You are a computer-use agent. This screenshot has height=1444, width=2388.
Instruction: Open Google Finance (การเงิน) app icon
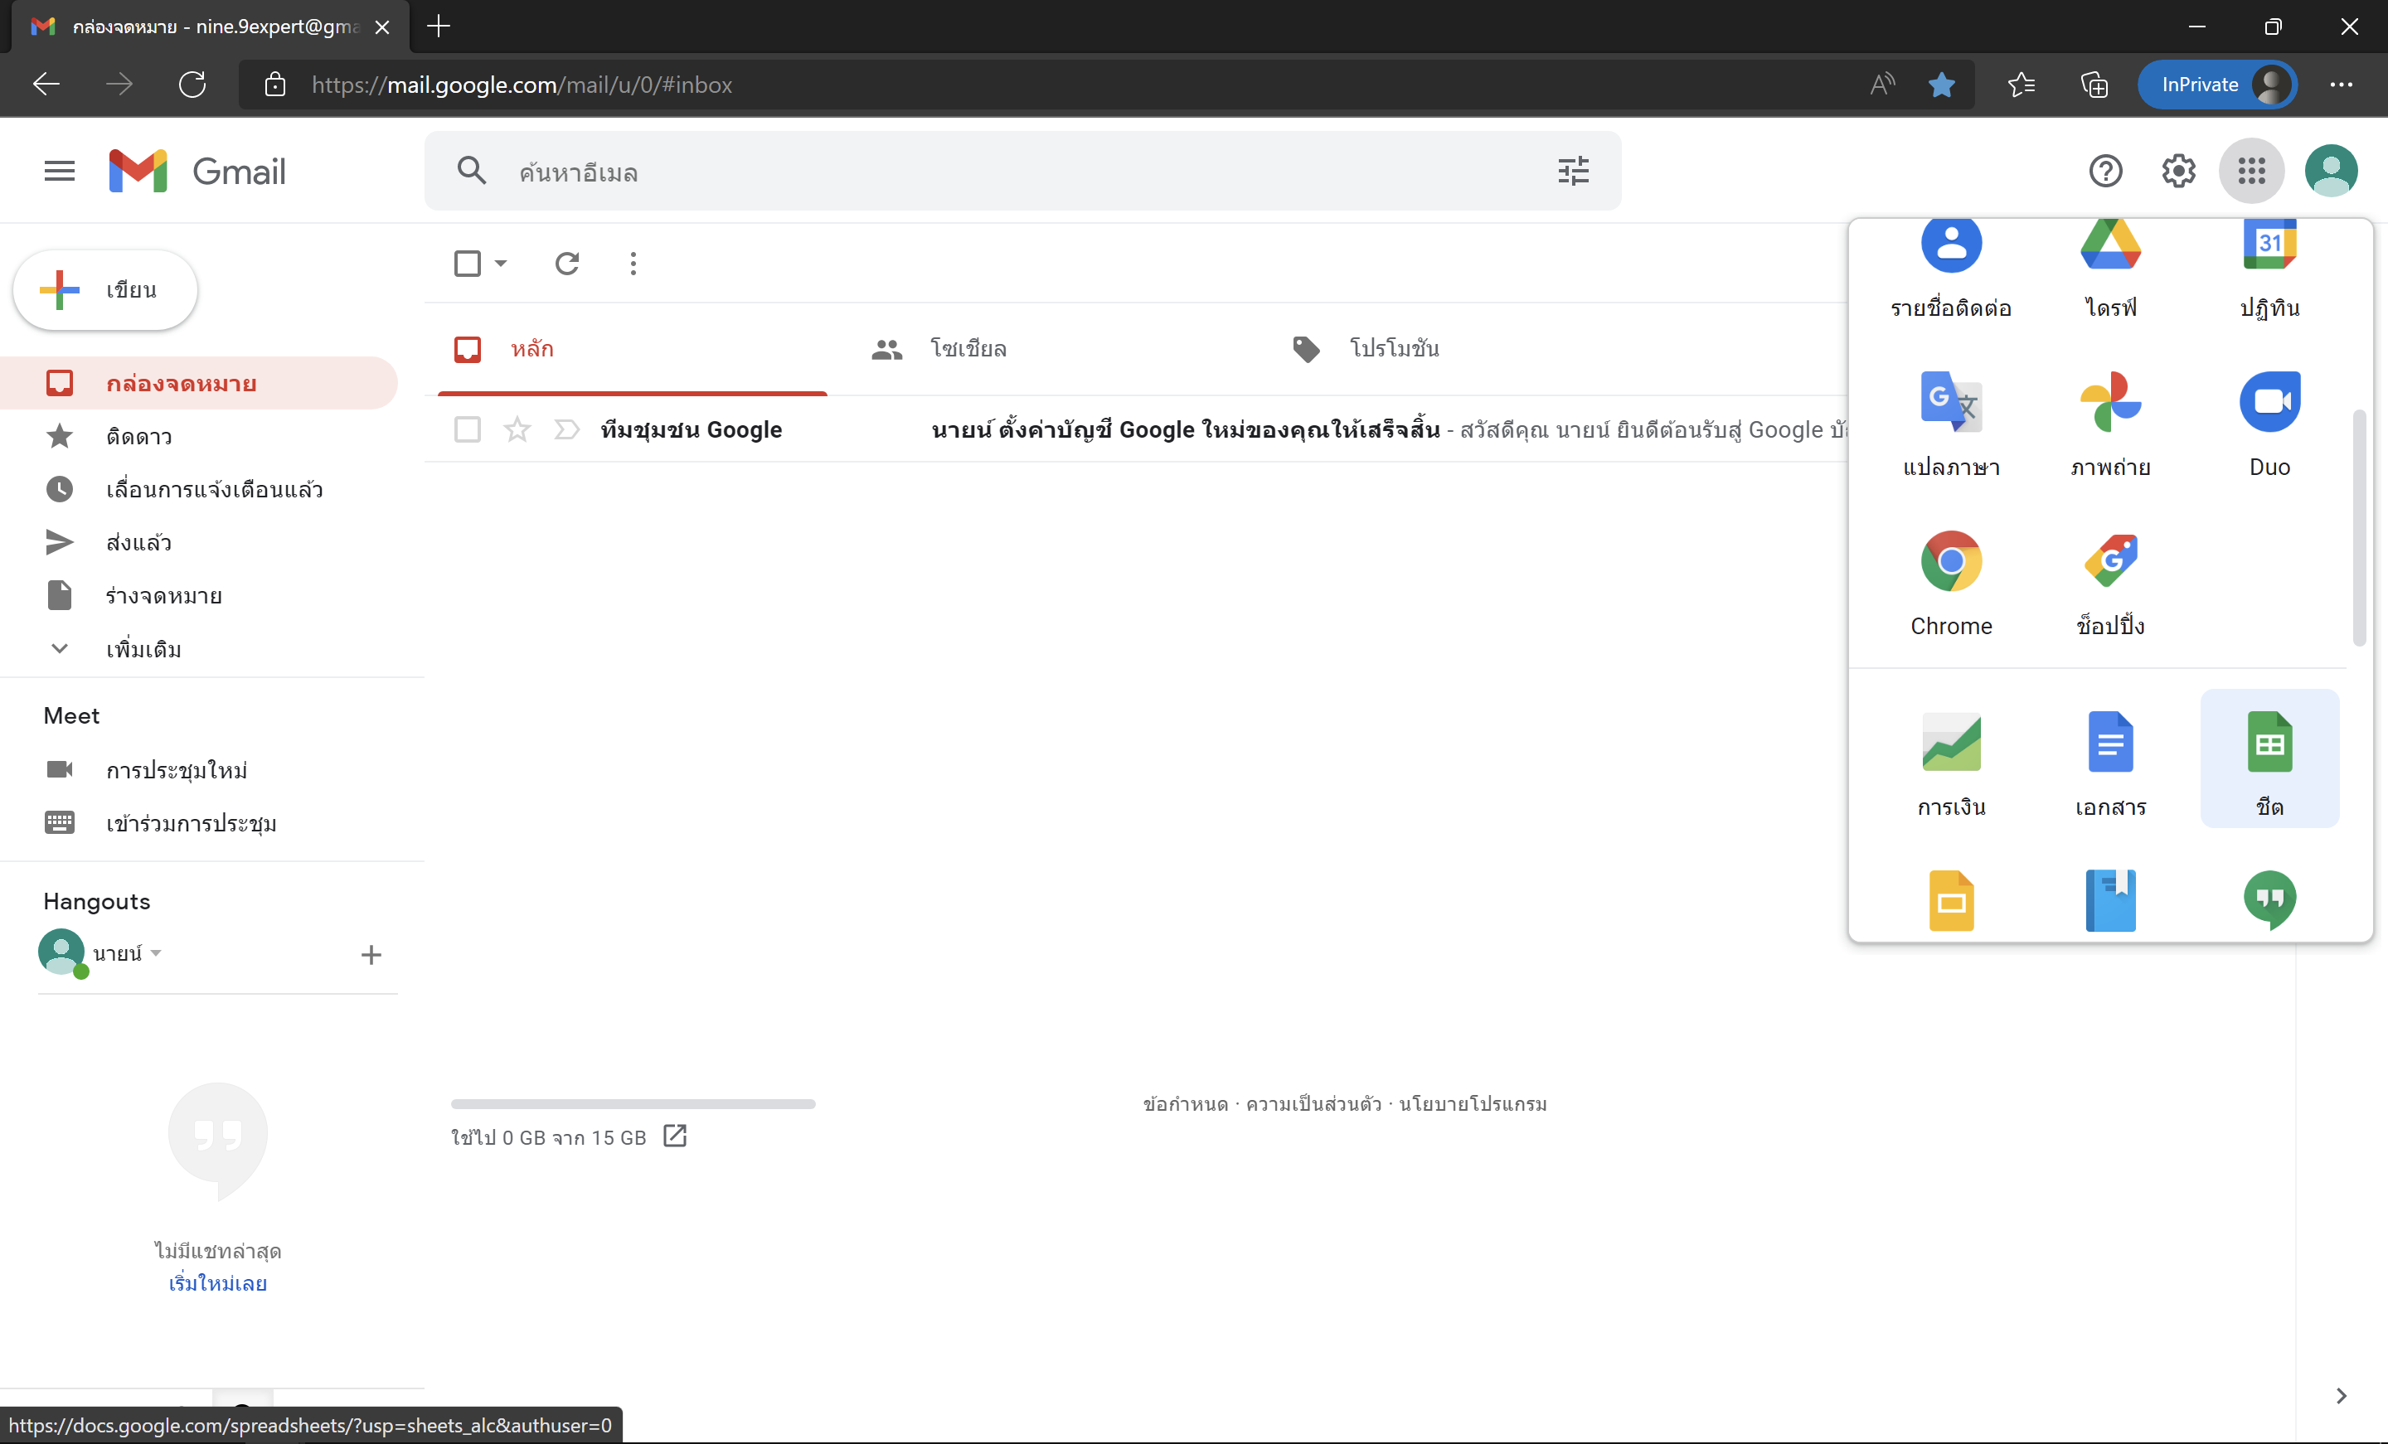point(1950,757)
